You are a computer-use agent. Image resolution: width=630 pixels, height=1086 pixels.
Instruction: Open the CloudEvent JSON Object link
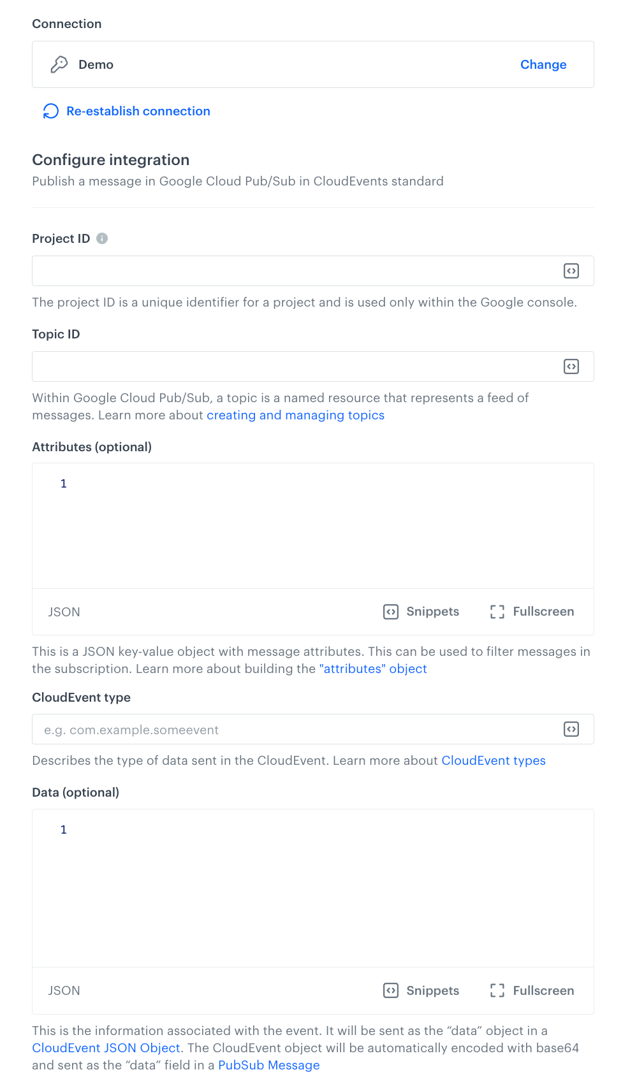click(105, 1048)
